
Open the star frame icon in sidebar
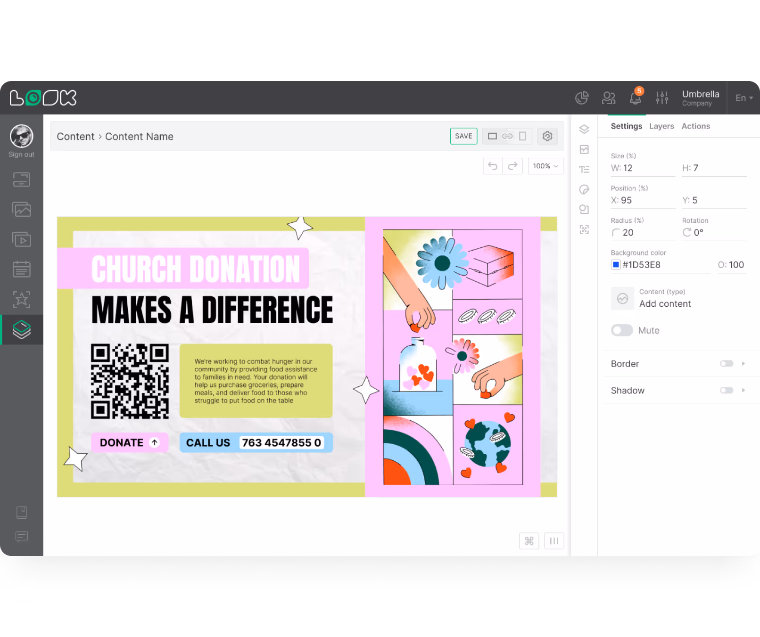pos(22,299)
